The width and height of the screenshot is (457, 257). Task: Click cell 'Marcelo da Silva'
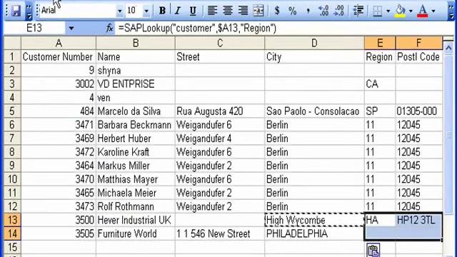[x=136, y=111]
